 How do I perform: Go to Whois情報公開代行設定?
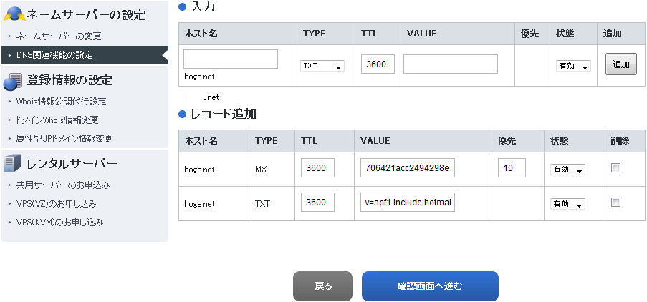click(x=61, y=102)
